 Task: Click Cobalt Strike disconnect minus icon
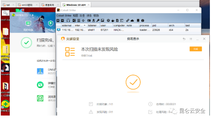coord(62,21)
